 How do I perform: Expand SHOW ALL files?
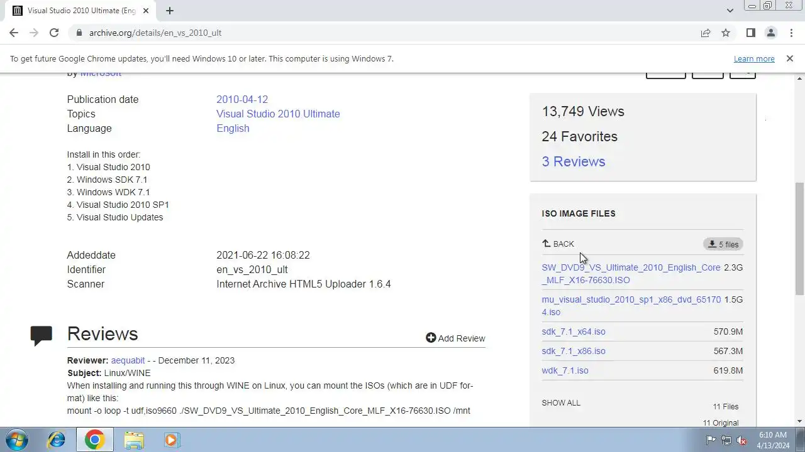tap(561, 403)
